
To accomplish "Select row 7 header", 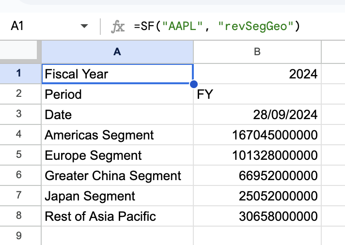I will click(20, 196).
